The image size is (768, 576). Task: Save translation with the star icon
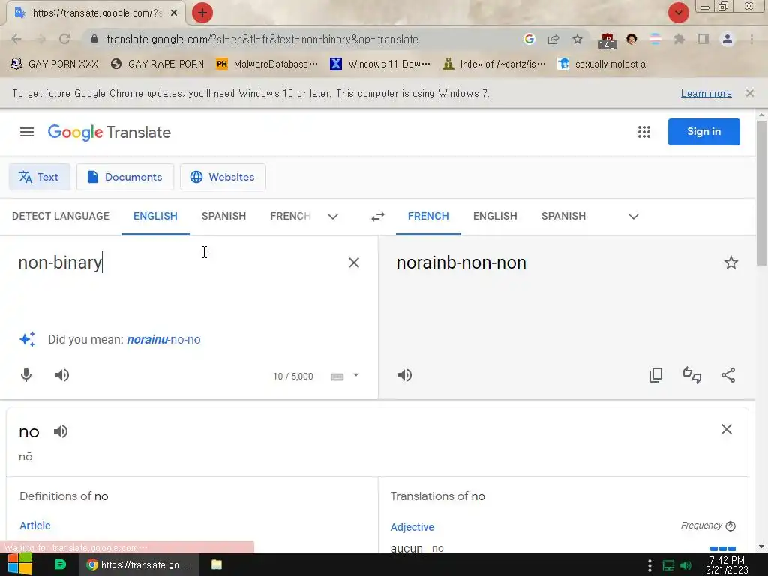point(730,262)
